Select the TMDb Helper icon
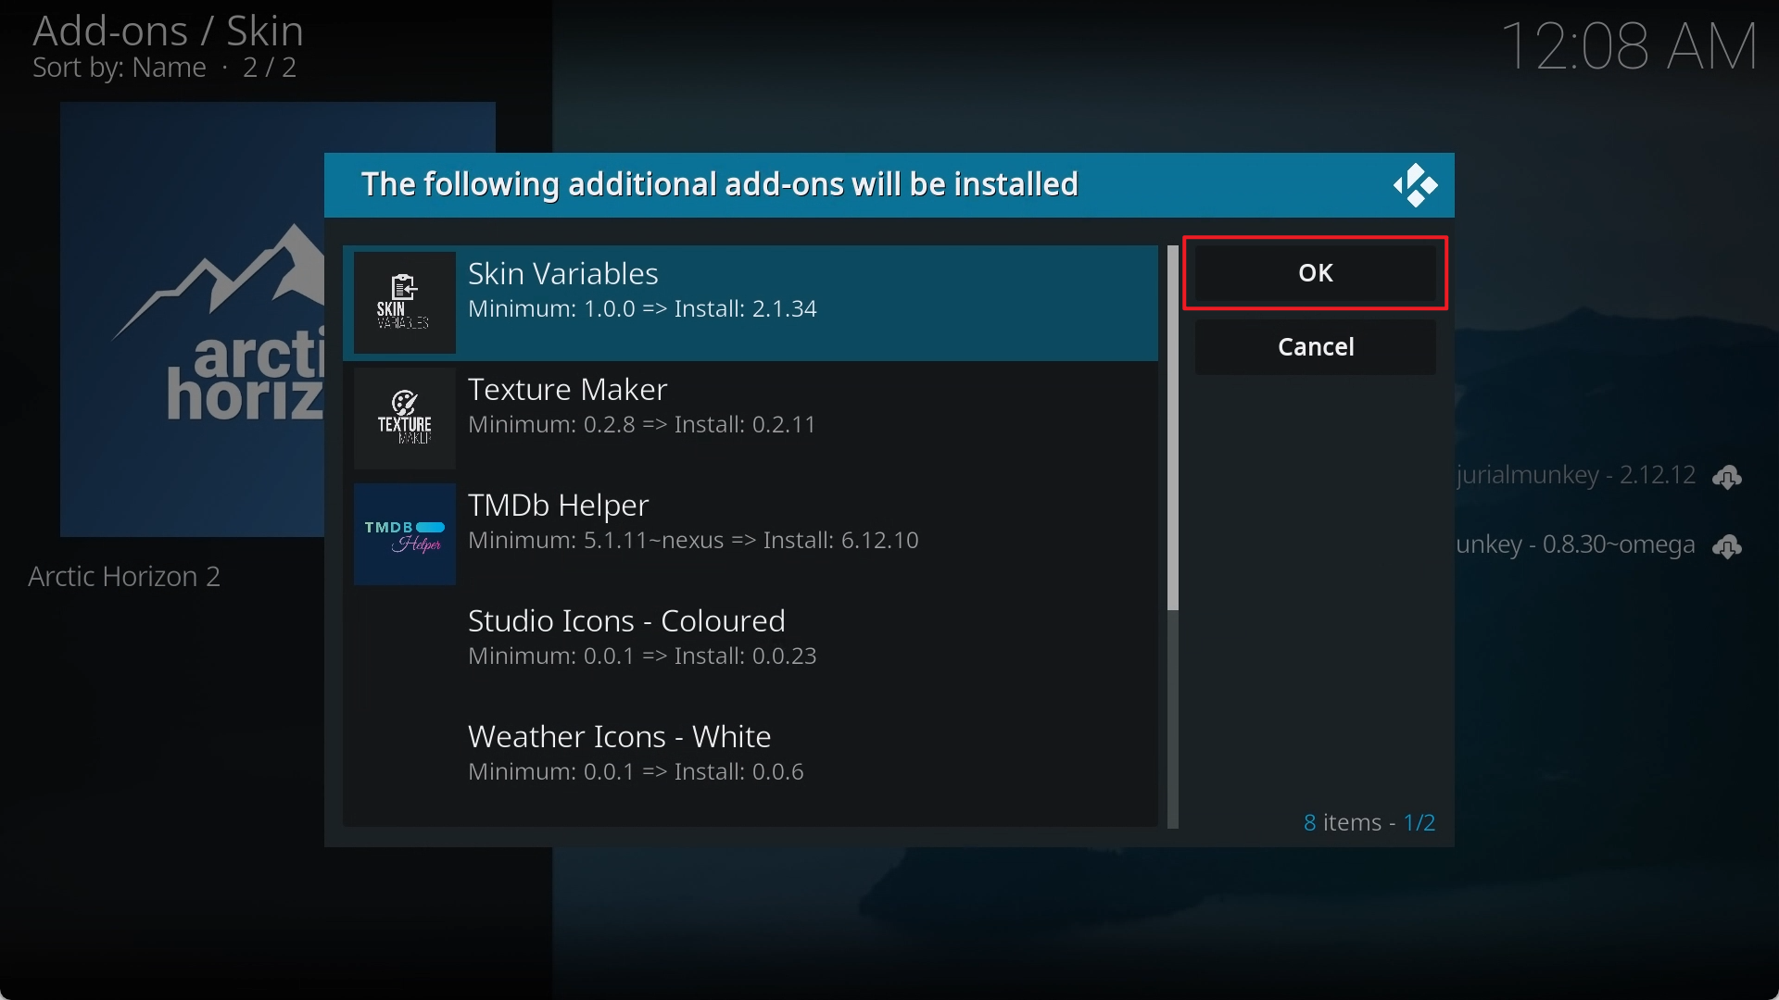This screenshot has width=1779, height=1000. point(405,534)
